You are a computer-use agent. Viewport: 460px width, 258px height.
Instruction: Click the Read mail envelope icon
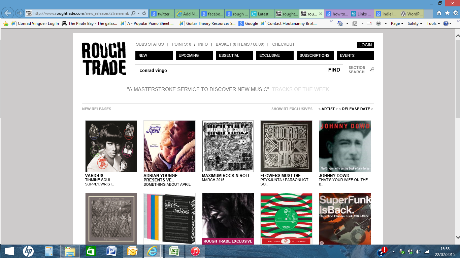click(369, 24)
